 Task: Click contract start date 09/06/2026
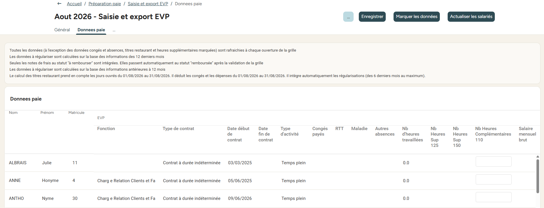click(x=240, y=198)
